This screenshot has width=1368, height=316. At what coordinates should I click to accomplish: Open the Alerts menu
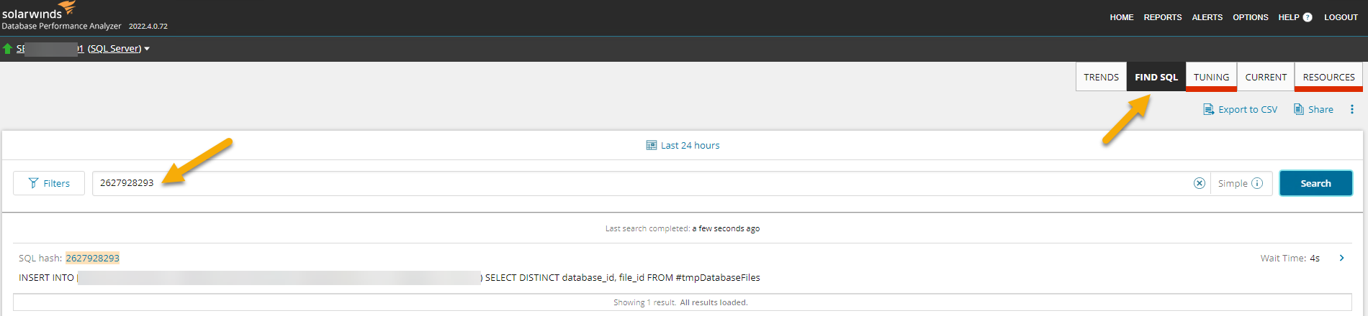[1207, 17]
